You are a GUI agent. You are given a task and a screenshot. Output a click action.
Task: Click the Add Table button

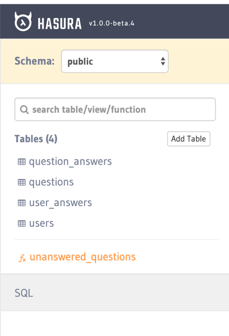(x=188, y=139)
